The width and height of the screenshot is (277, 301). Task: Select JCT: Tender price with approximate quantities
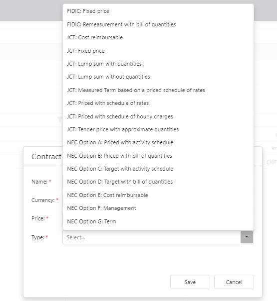click(x=158, y=129)
